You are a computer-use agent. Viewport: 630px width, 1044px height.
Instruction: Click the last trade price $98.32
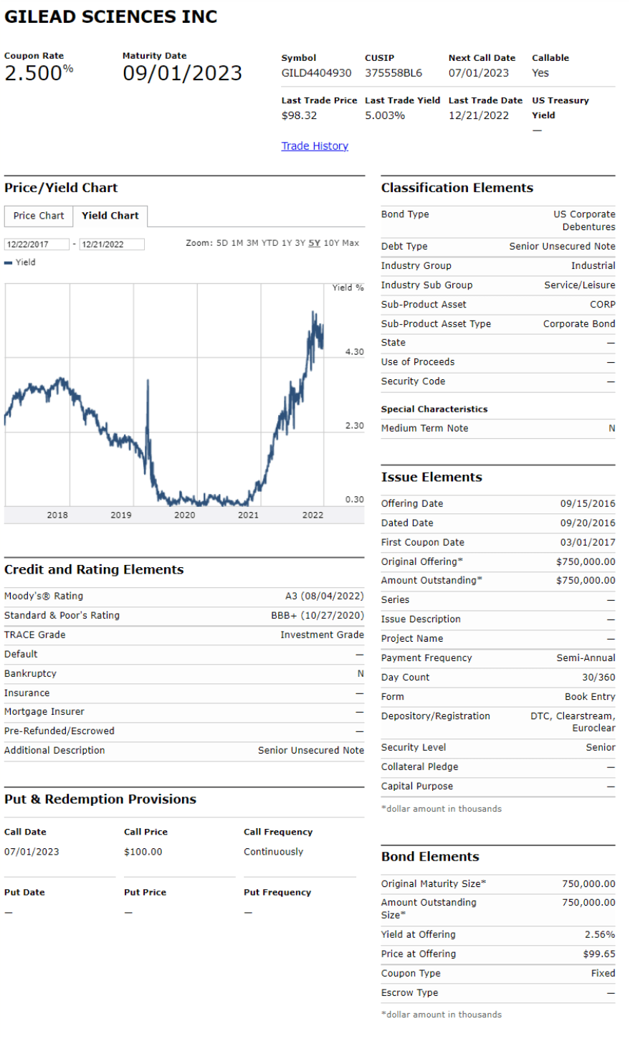pos(300,115)
